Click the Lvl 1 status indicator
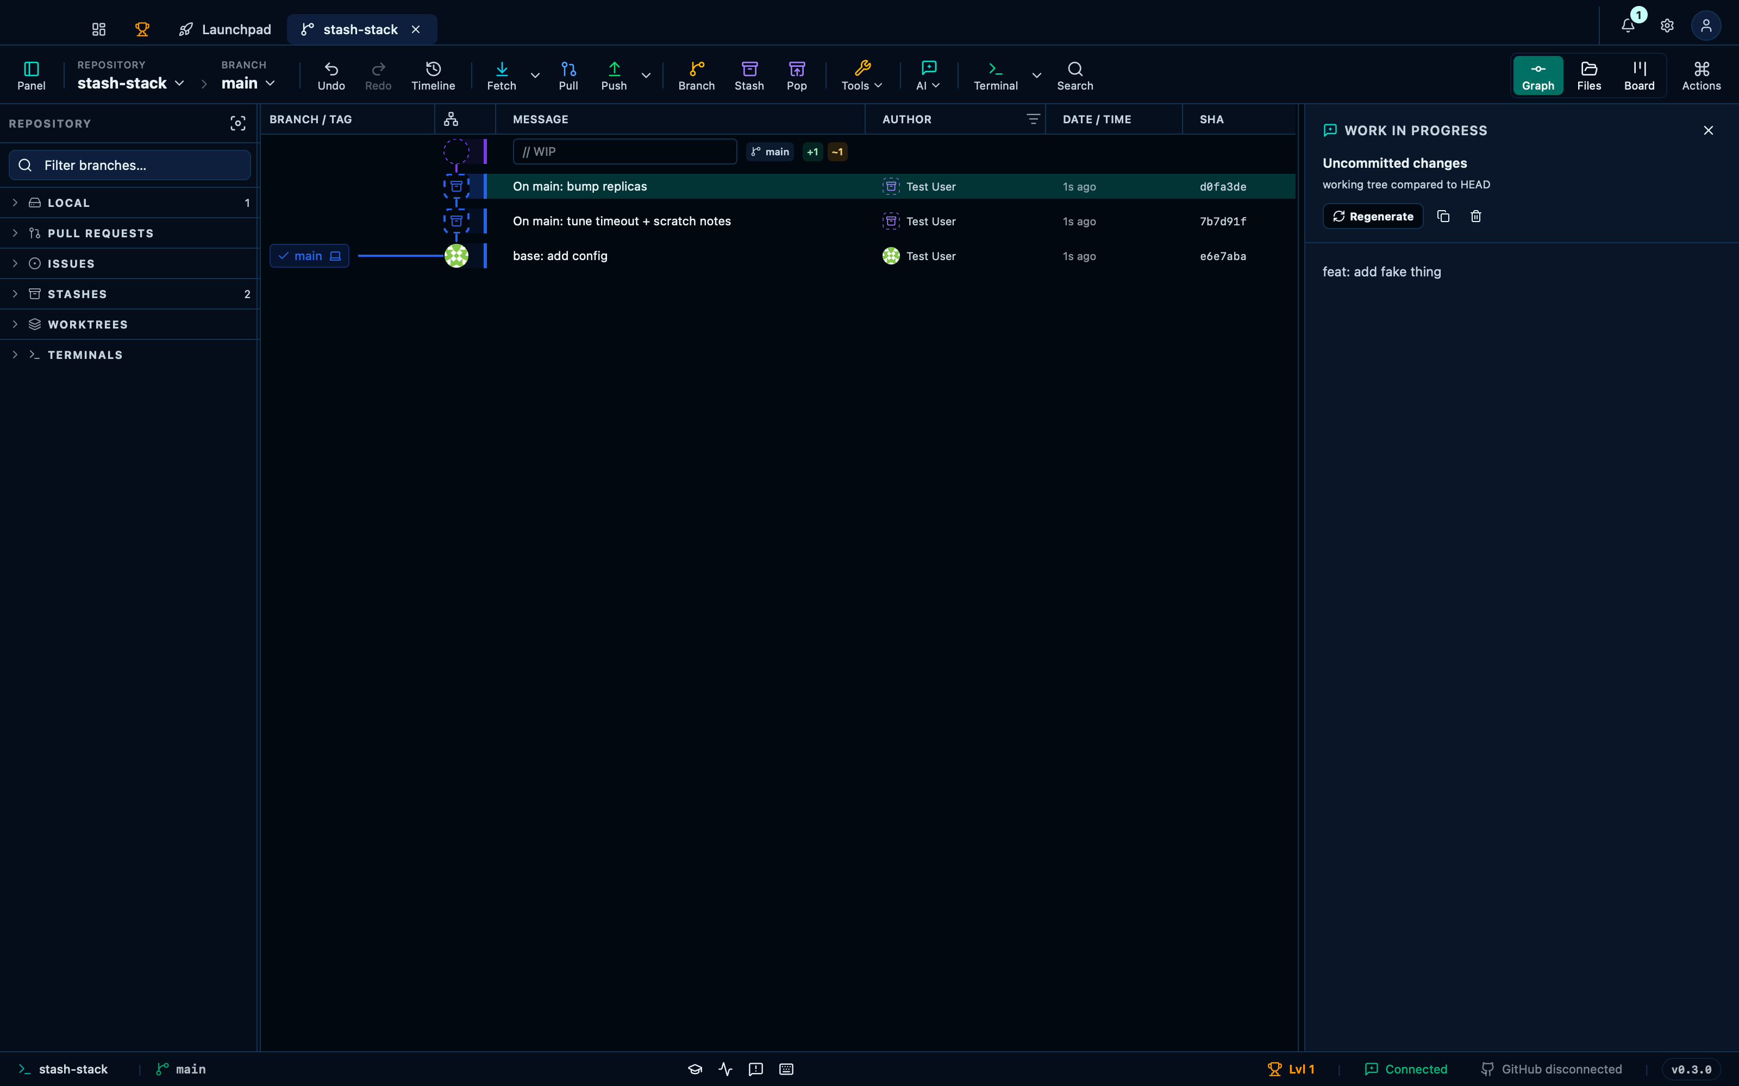This screenshot has height=1086, width=1739. [x=1291, y=1069]
